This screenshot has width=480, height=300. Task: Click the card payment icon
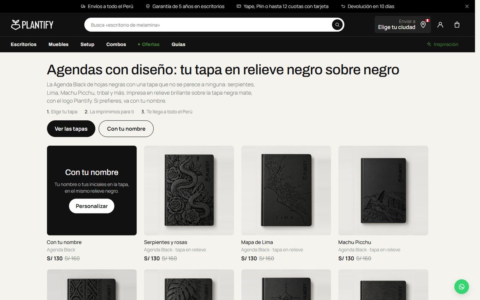click(x=239, y=6)
